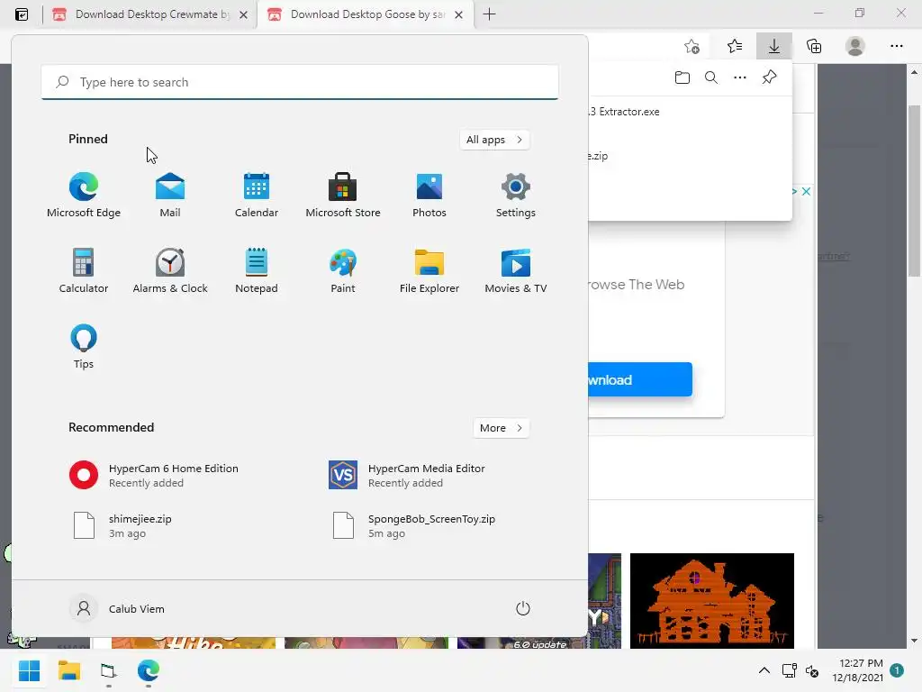Launch Paint
The width and height of the screenshot is (922, 692).
tap(343, 271)
